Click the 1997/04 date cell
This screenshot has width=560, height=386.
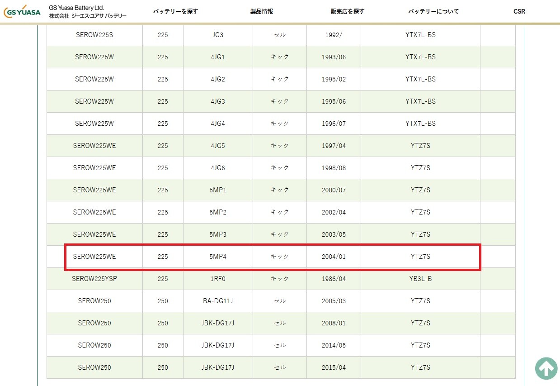pos(334,146)
